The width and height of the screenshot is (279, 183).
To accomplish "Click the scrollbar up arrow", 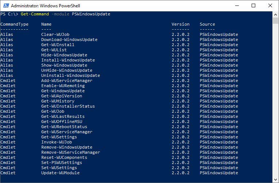I will pyautogui.click(x=276, y=14).
